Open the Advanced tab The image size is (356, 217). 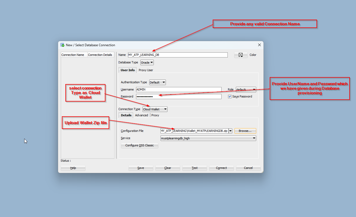(141, 115)
